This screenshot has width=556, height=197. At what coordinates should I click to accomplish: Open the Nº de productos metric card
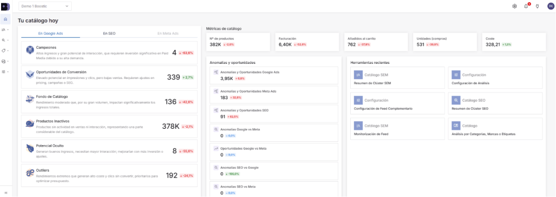point(238,42)
